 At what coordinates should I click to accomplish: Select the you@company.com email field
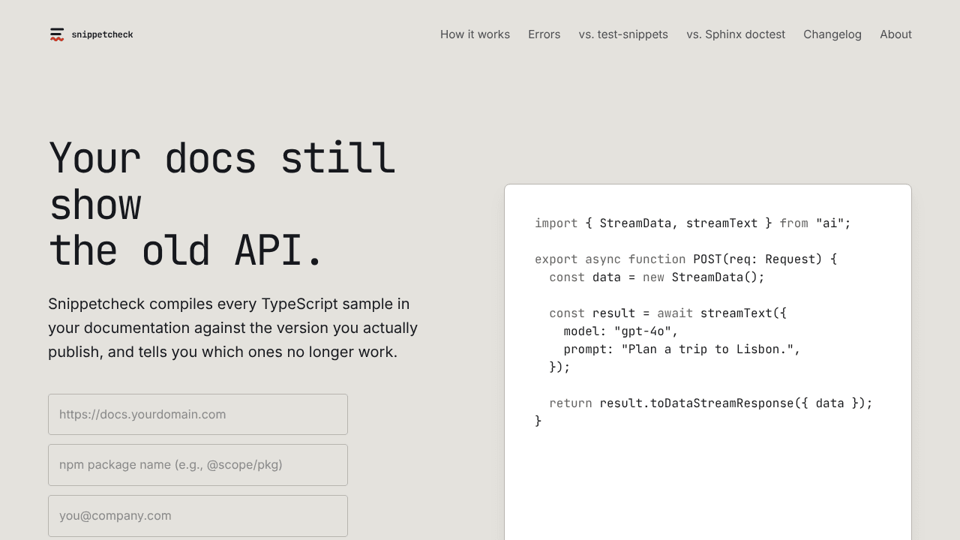tap(198, 516)
